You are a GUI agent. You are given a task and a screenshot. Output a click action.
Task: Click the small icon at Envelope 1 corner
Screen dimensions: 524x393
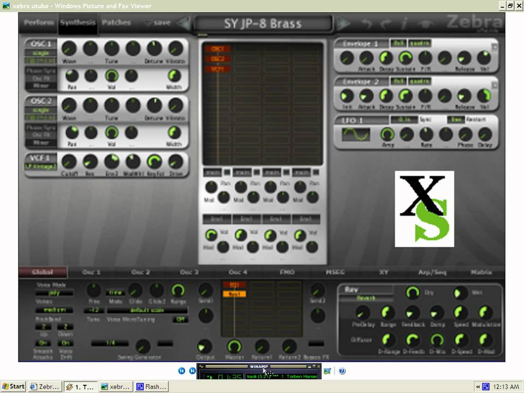pos(495,47)
